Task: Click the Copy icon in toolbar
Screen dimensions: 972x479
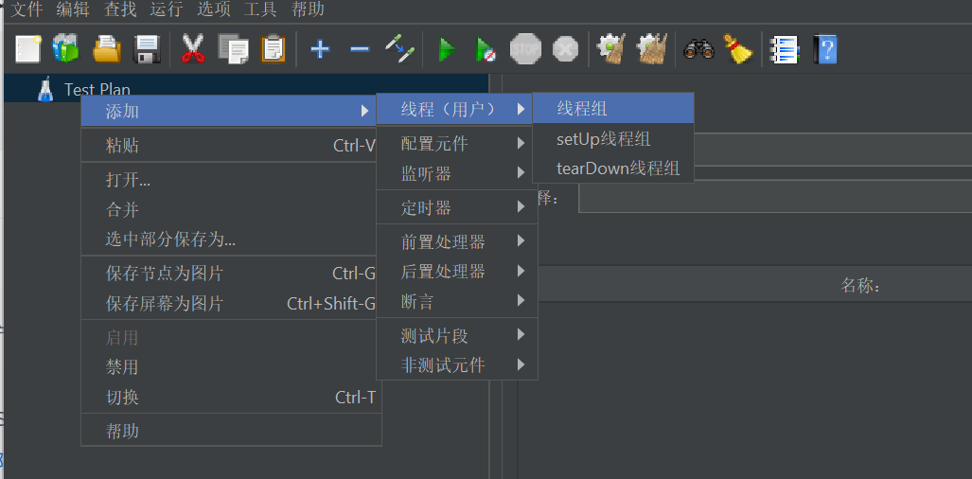Action: (x=233, y=48)
